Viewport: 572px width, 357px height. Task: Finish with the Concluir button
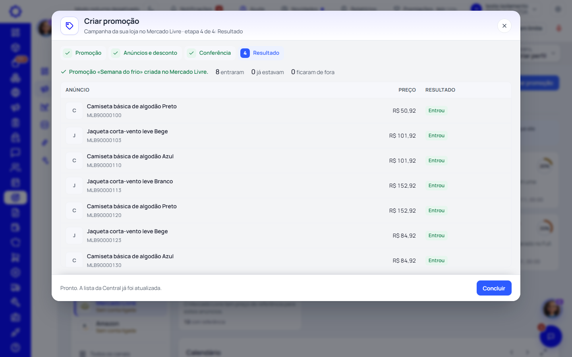point(494,288)
